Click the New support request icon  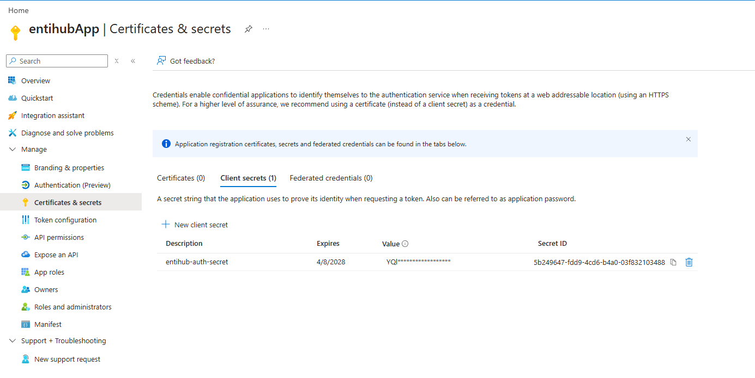pyautogui.click(x=25, y=359)
